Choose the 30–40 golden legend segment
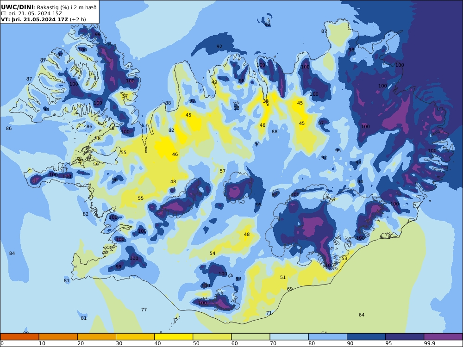Viewport: 463px width, 347px height. [135, 337]
